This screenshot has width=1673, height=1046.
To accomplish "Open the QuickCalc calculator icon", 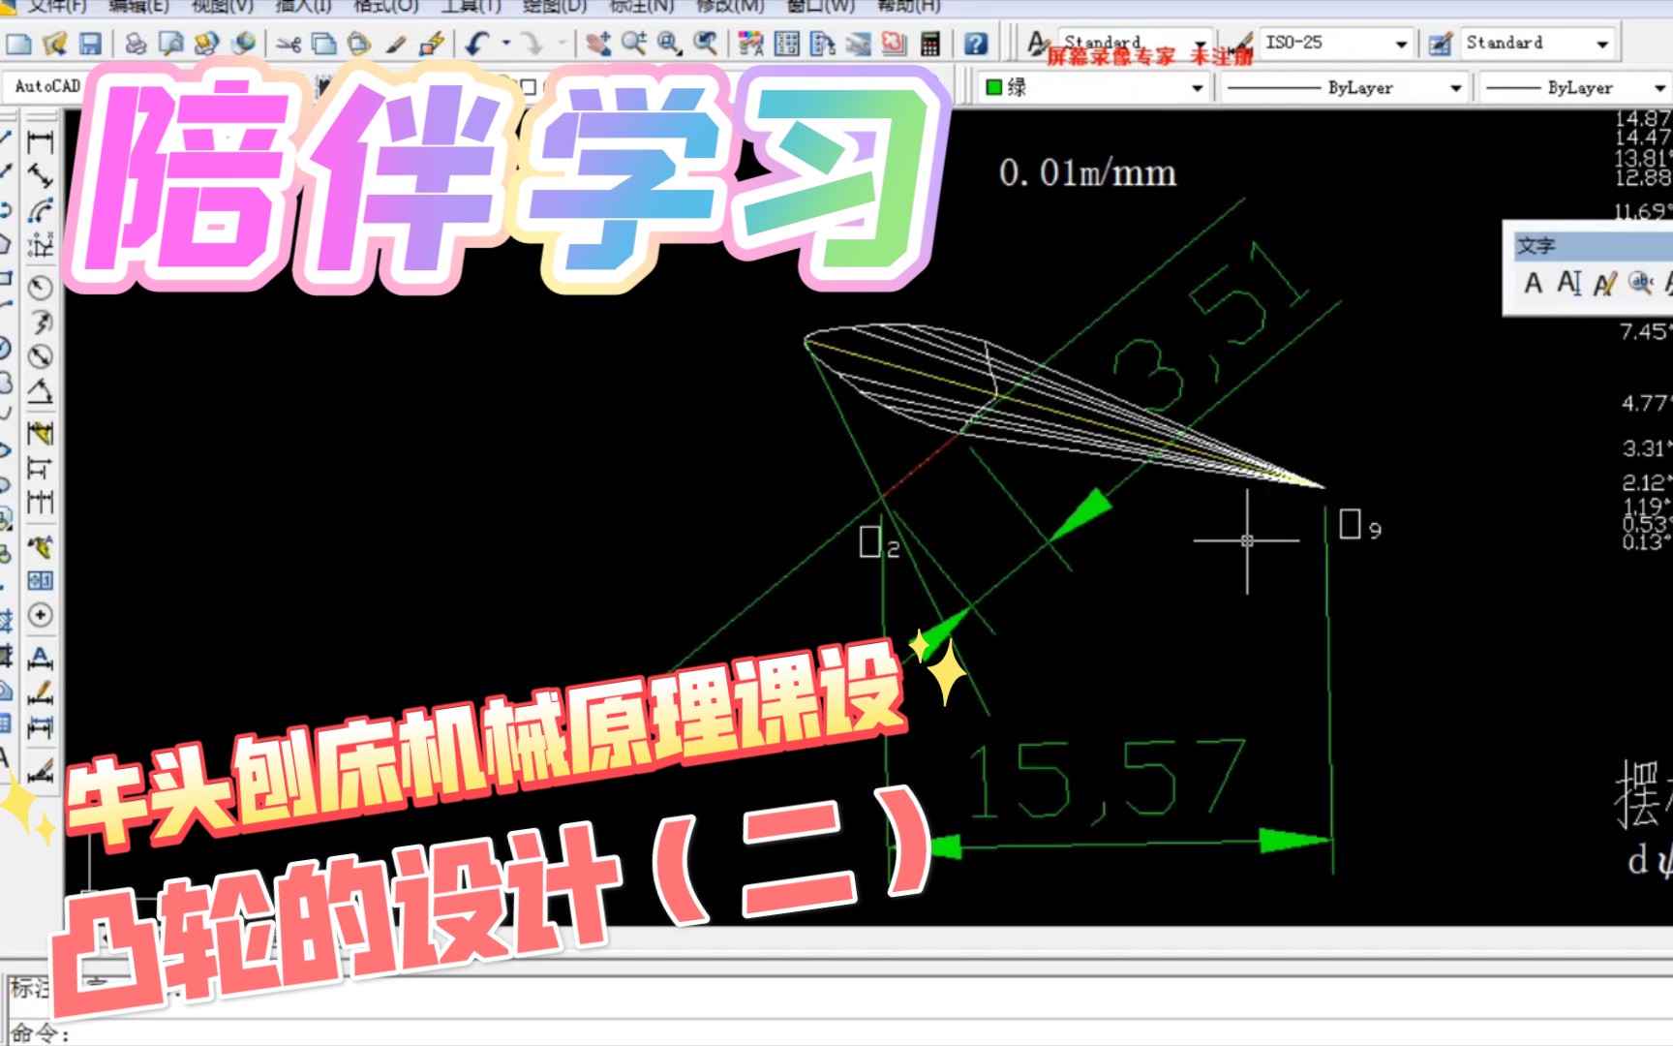I will click(x=930, y=44).
